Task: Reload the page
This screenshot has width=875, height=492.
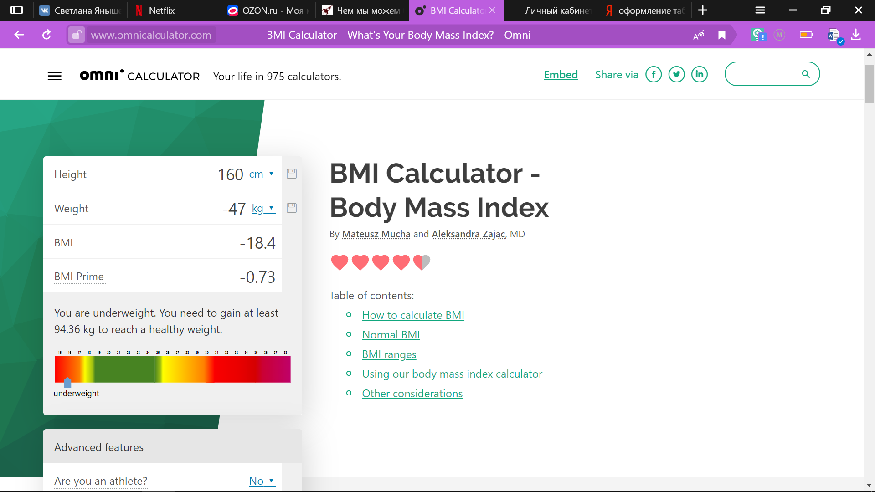Action: pos(46,35)
